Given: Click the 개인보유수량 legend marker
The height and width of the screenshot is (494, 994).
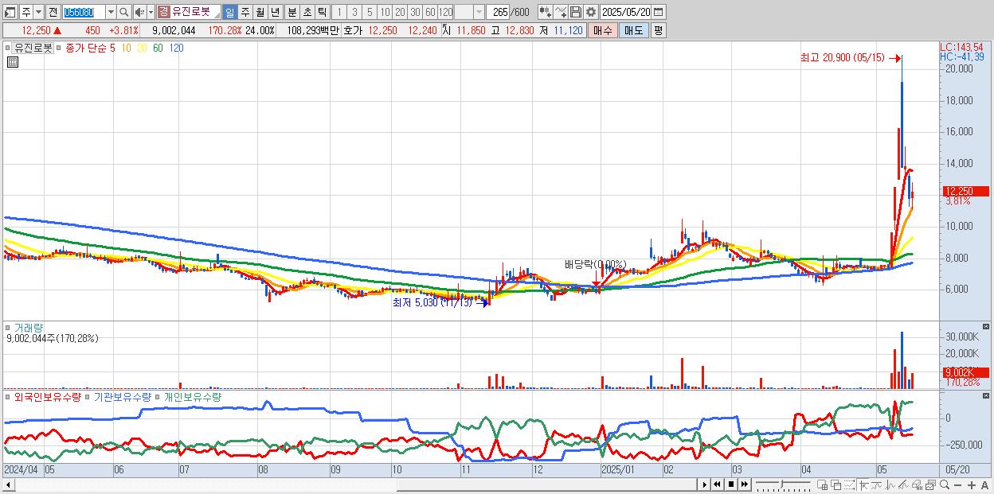Looking at the screenshot, I should [158, 396].
